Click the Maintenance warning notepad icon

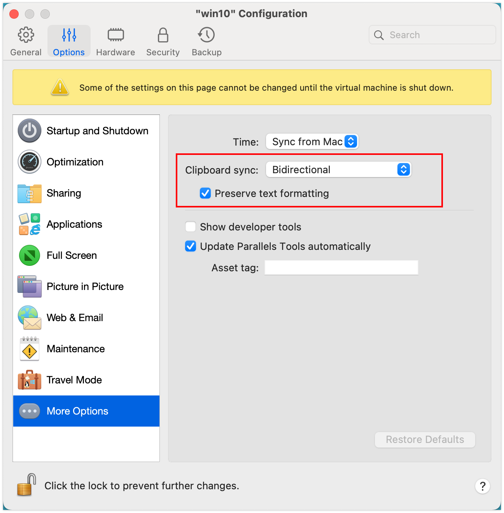pyautogui.click(x=30, y=349)
